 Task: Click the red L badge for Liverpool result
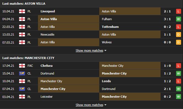(x=178, y=11)
